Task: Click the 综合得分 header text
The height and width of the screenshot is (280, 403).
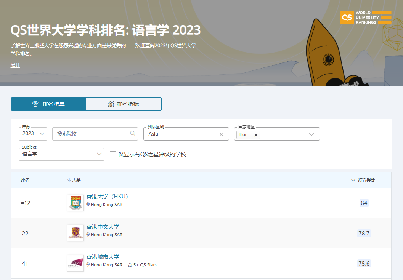Action: click(366, 180)
